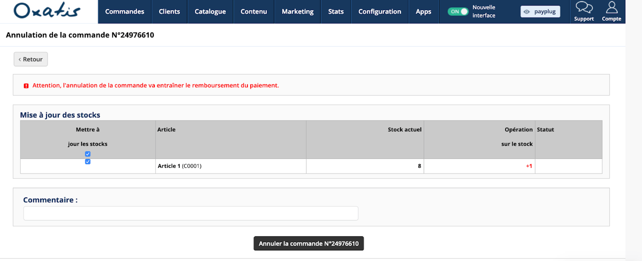
Task: Click the eye icon in payplug button
Action: tap(527, 12)
